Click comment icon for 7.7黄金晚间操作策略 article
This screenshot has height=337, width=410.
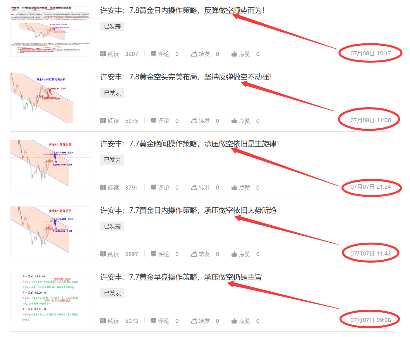click(153, 187)
